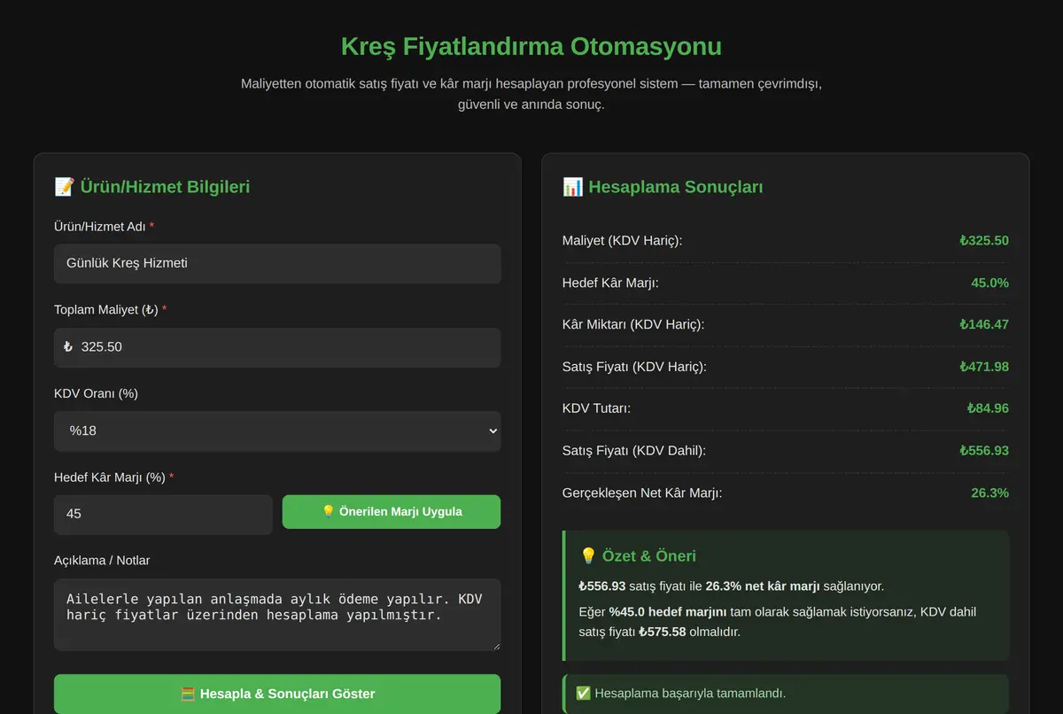Select the Hedef Kâr Marjı value 45.0%
This screenshot has width=1063, height=714.
click(989, 283)
